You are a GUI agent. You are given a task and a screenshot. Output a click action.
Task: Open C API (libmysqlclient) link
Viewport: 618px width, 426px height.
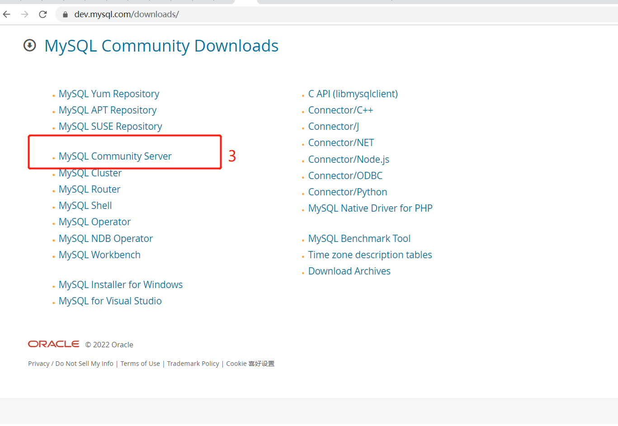353,94
